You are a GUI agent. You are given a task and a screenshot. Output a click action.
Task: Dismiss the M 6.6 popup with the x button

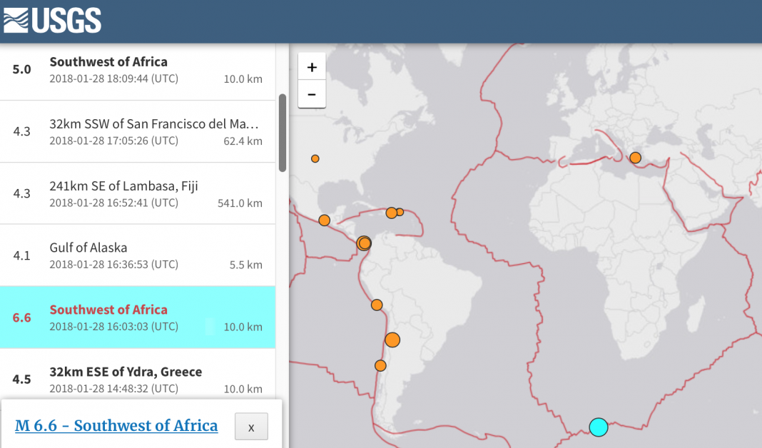(x=251, y=426)
